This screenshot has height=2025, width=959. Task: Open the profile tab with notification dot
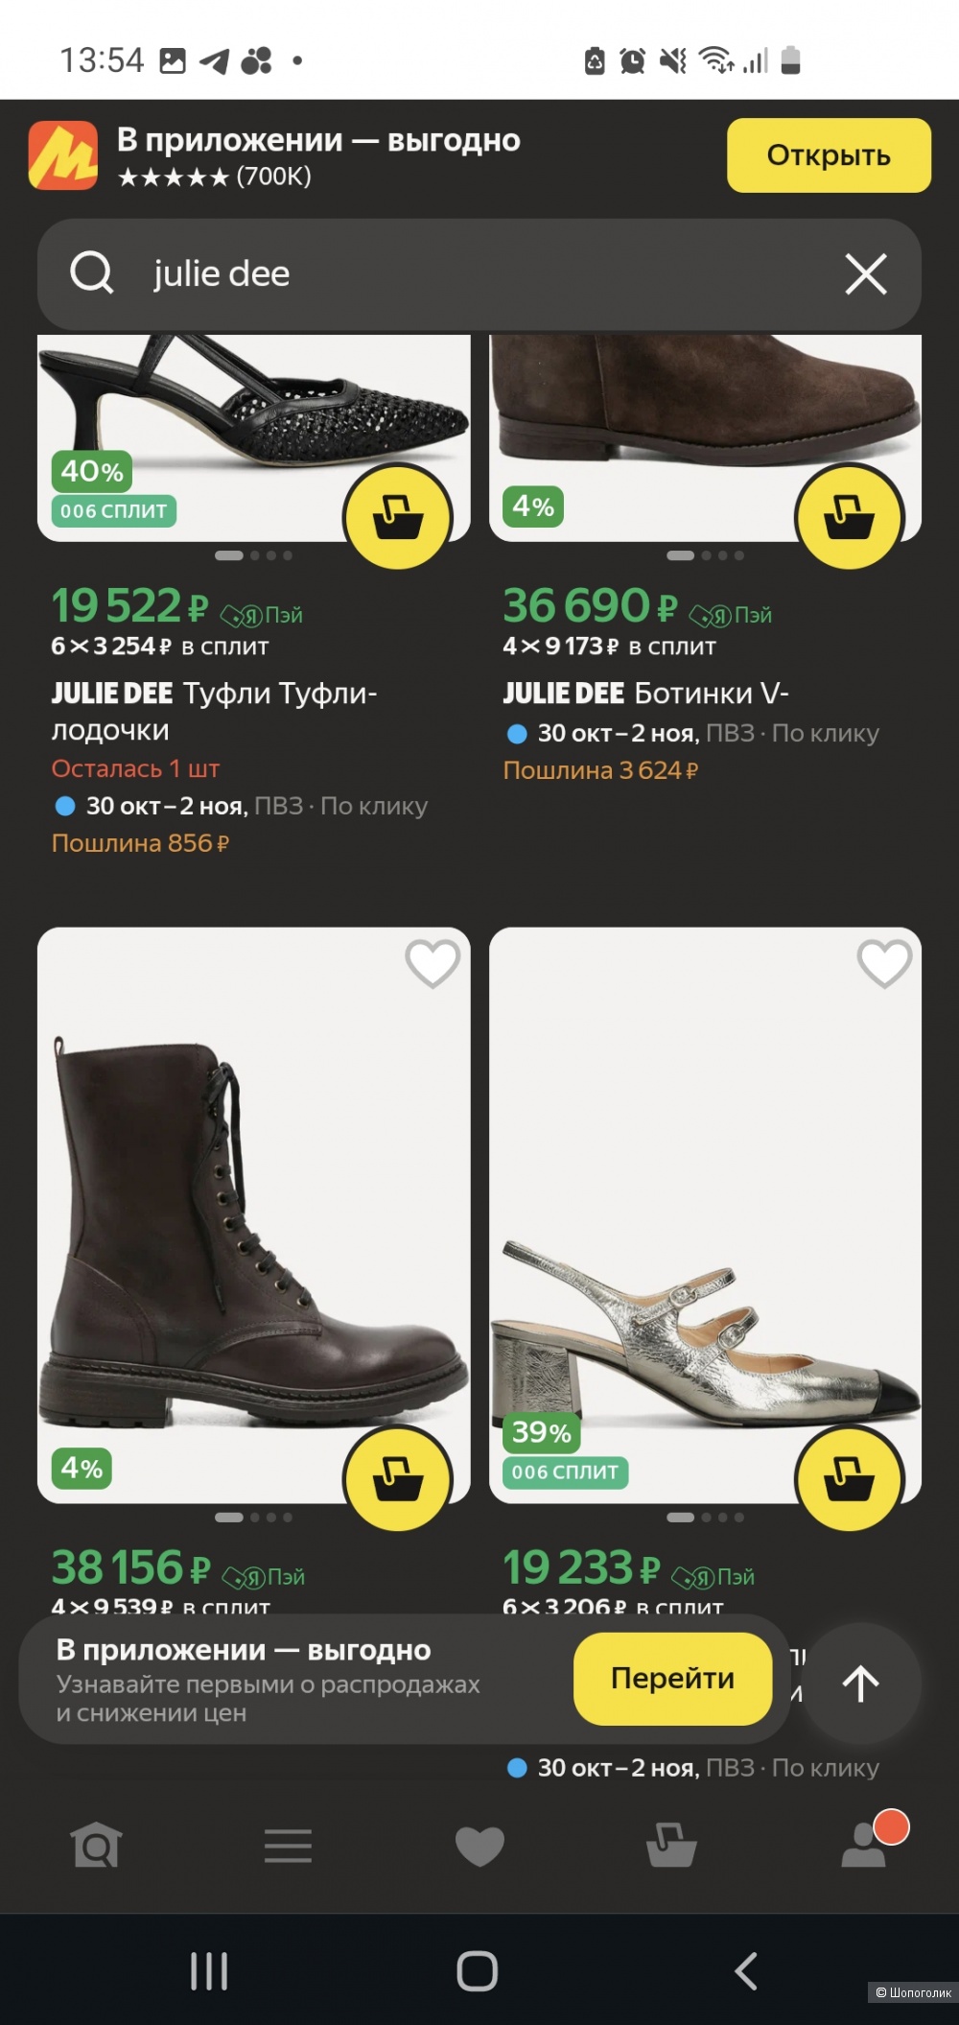[x=865, y=1845]
